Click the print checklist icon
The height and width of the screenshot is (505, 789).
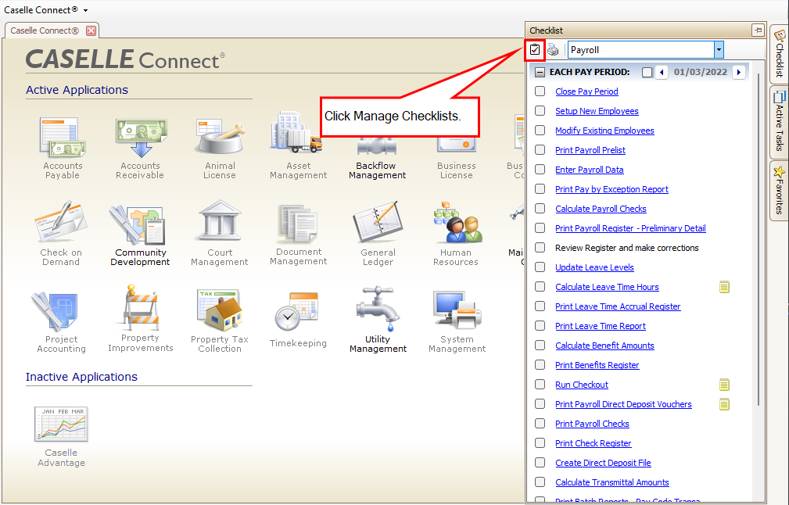[553, 50]
